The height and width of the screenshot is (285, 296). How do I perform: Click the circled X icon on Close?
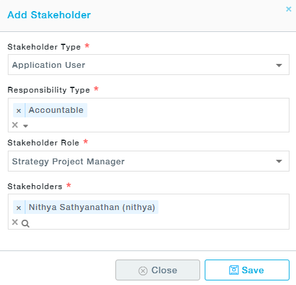click(x=143, y=271)
